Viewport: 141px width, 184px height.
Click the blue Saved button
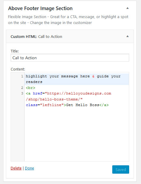[121, 169]
